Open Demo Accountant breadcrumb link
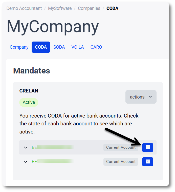 click(24, 8)
